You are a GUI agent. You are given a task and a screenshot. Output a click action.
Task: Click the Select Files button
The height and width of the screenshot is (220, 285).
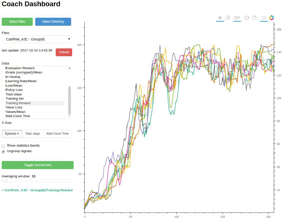[x=17, y=22]
